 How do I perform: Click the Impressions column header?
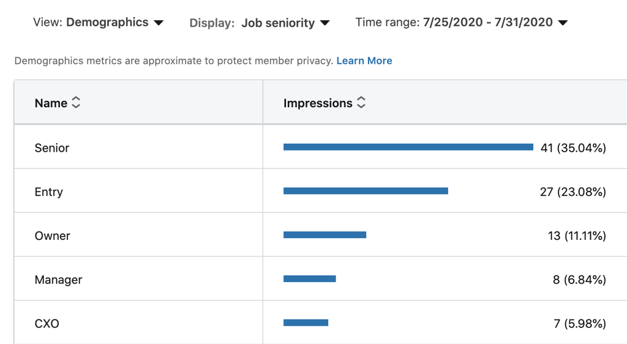pos(318,103)
